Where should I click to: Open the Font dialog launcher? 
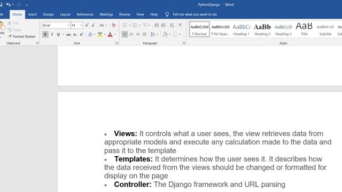(116, 43)
